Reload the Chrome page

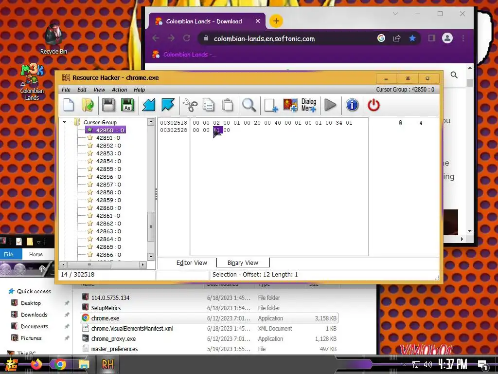point(187,38)
